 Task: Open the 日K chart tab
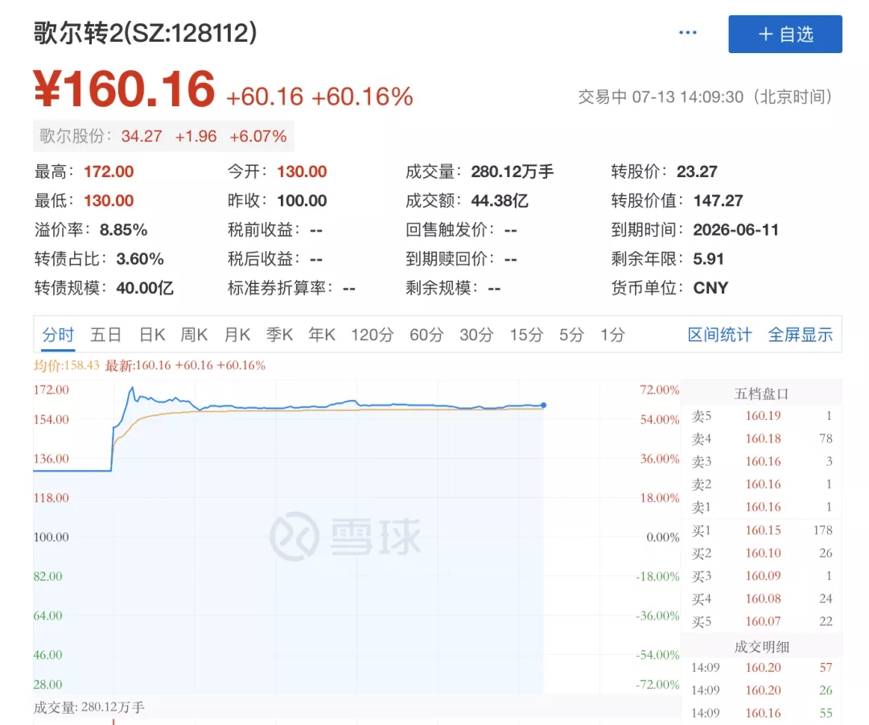tap(152, 335)
